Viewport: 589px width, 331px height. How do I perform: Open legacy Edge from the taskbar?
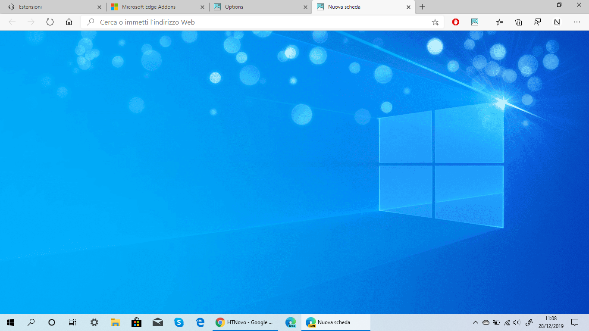[x=200, y=322]
